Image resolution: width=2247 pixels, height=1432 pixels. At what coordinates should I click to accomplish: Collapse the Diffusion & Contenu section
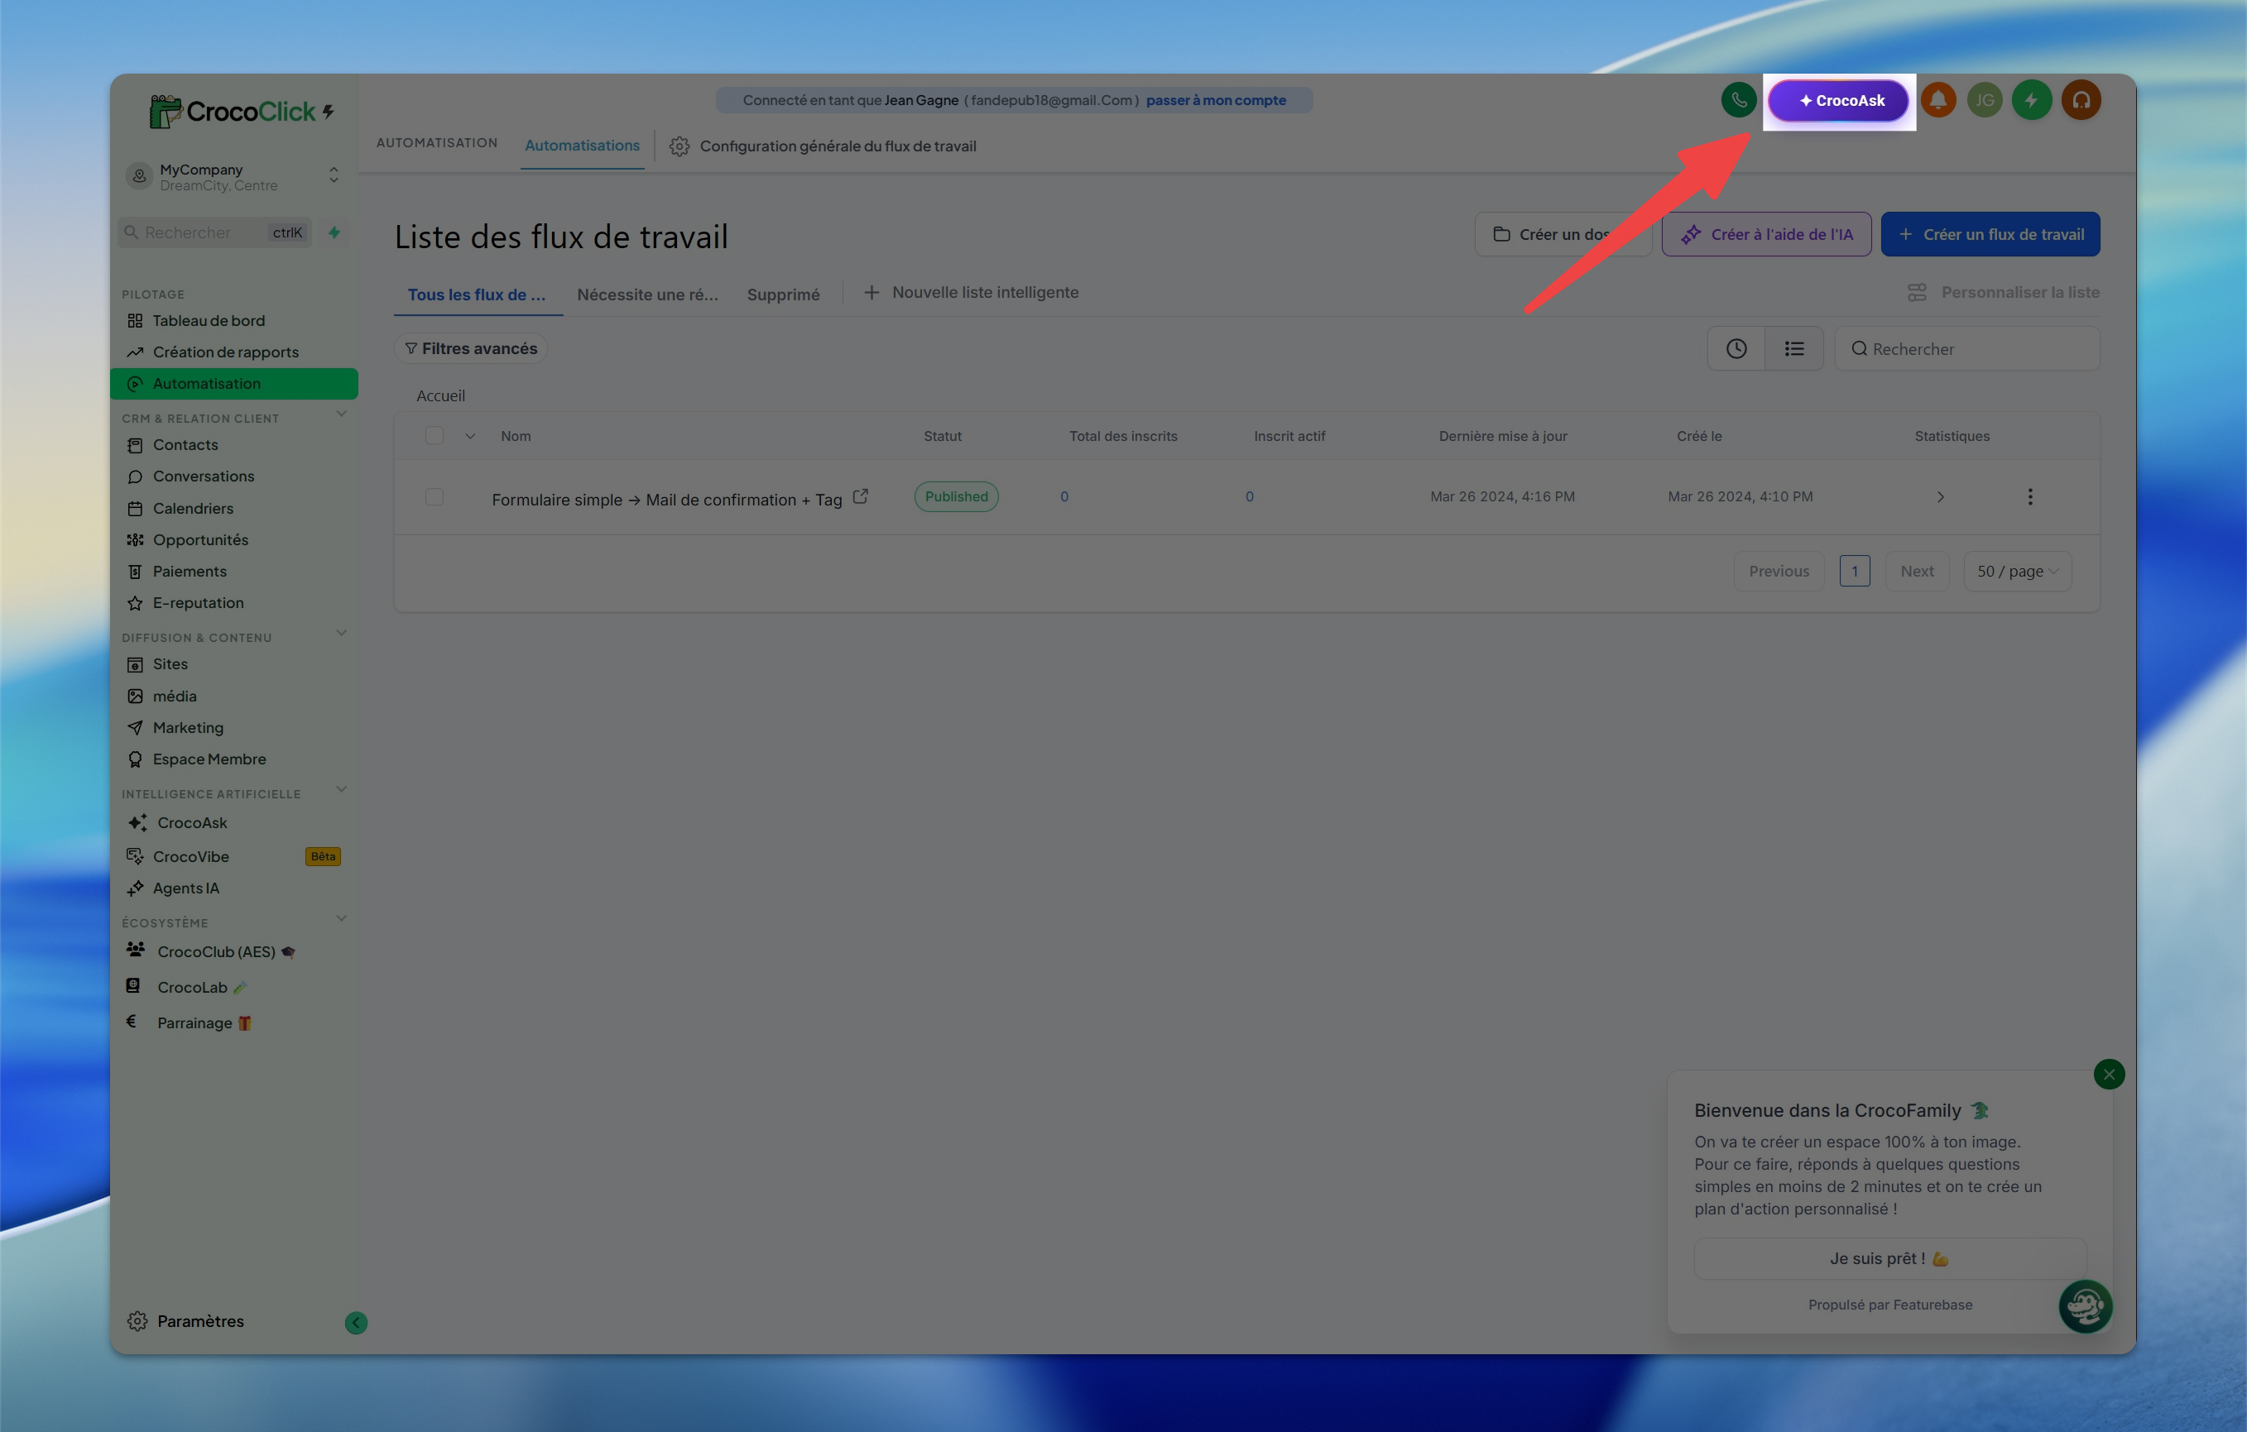pos(342,634)
